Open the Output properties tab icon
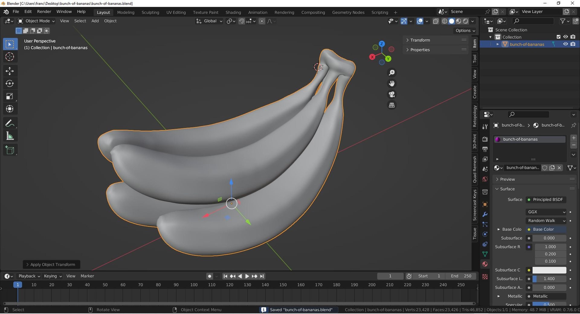 (x=485, y=149)
